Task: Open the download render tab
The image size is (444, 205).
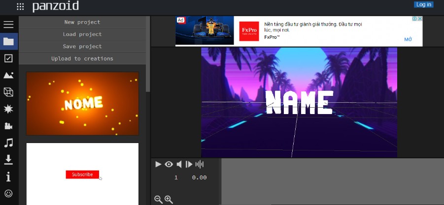Action: click(x=8, y=160)
